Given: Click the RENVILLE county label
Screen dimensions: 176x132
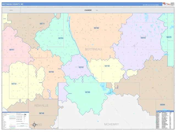Looking at the screenshot, I should click(41, 106).
